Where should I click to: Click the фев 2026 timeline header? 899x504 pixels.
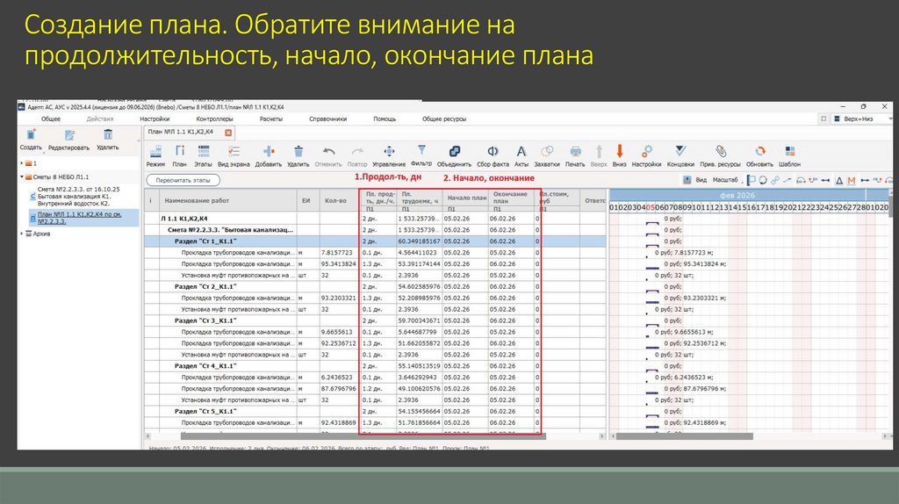point(737,195)
